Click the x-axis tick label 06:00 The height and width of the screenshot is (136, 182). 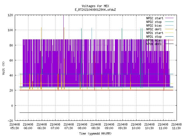(28, 128)
